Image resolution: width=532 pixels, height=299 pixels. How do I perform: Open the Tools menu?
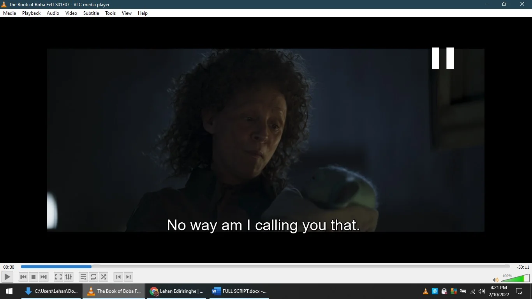pos(111,13)
